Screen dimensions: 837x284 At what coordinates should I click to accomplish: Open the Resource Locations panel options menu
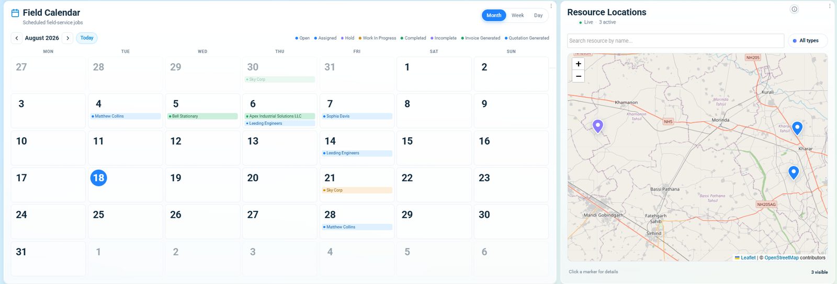(x=830, y=6)
